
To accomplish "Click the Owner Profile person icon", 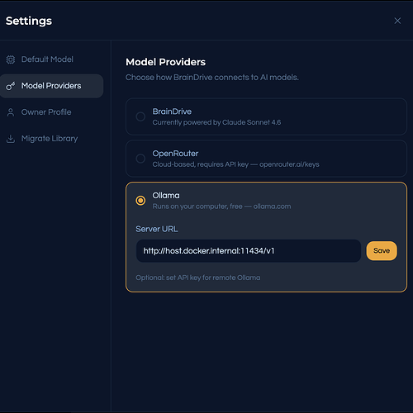I will pos(11,112).
